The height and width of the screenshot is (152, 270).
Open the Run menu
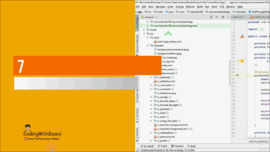pyautogui.click(x=207, y=7)
